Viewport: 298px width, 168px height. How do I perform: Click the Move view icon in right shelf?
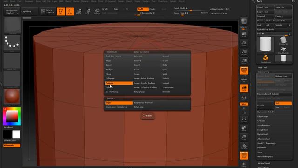(x=244, y=129)
